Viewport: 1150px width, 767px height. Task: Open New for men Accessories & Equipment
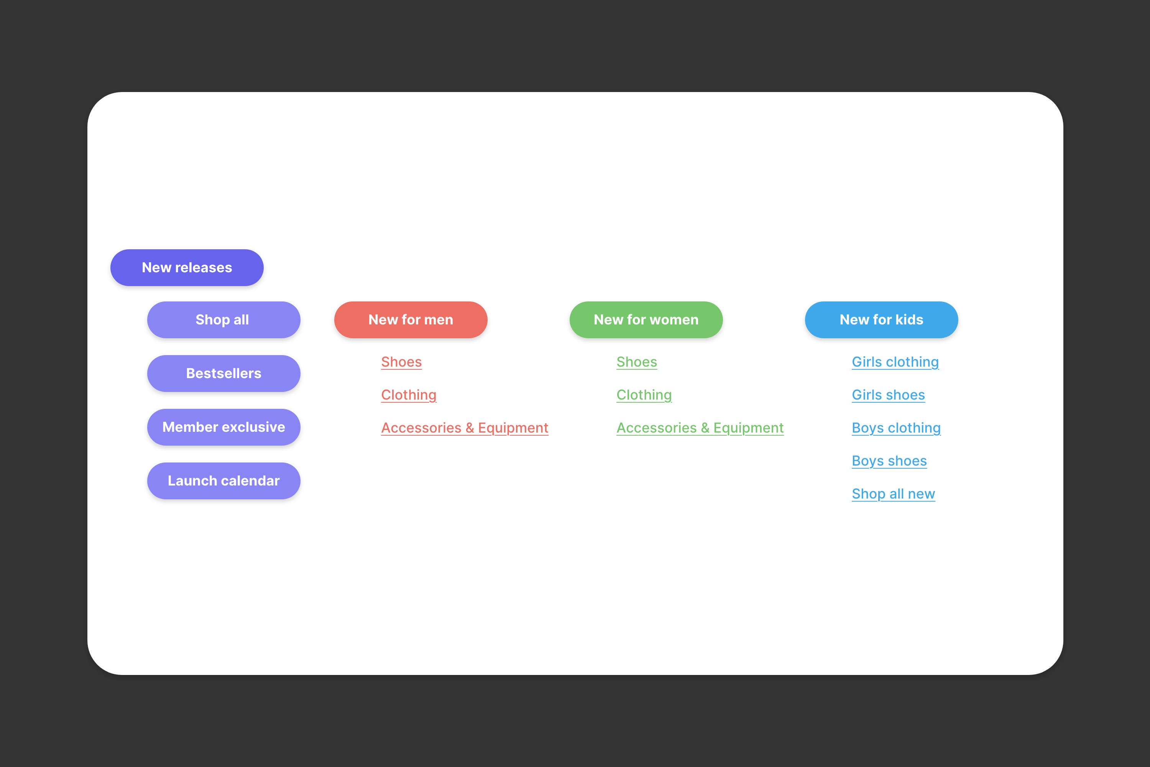[x=464, y=427]
